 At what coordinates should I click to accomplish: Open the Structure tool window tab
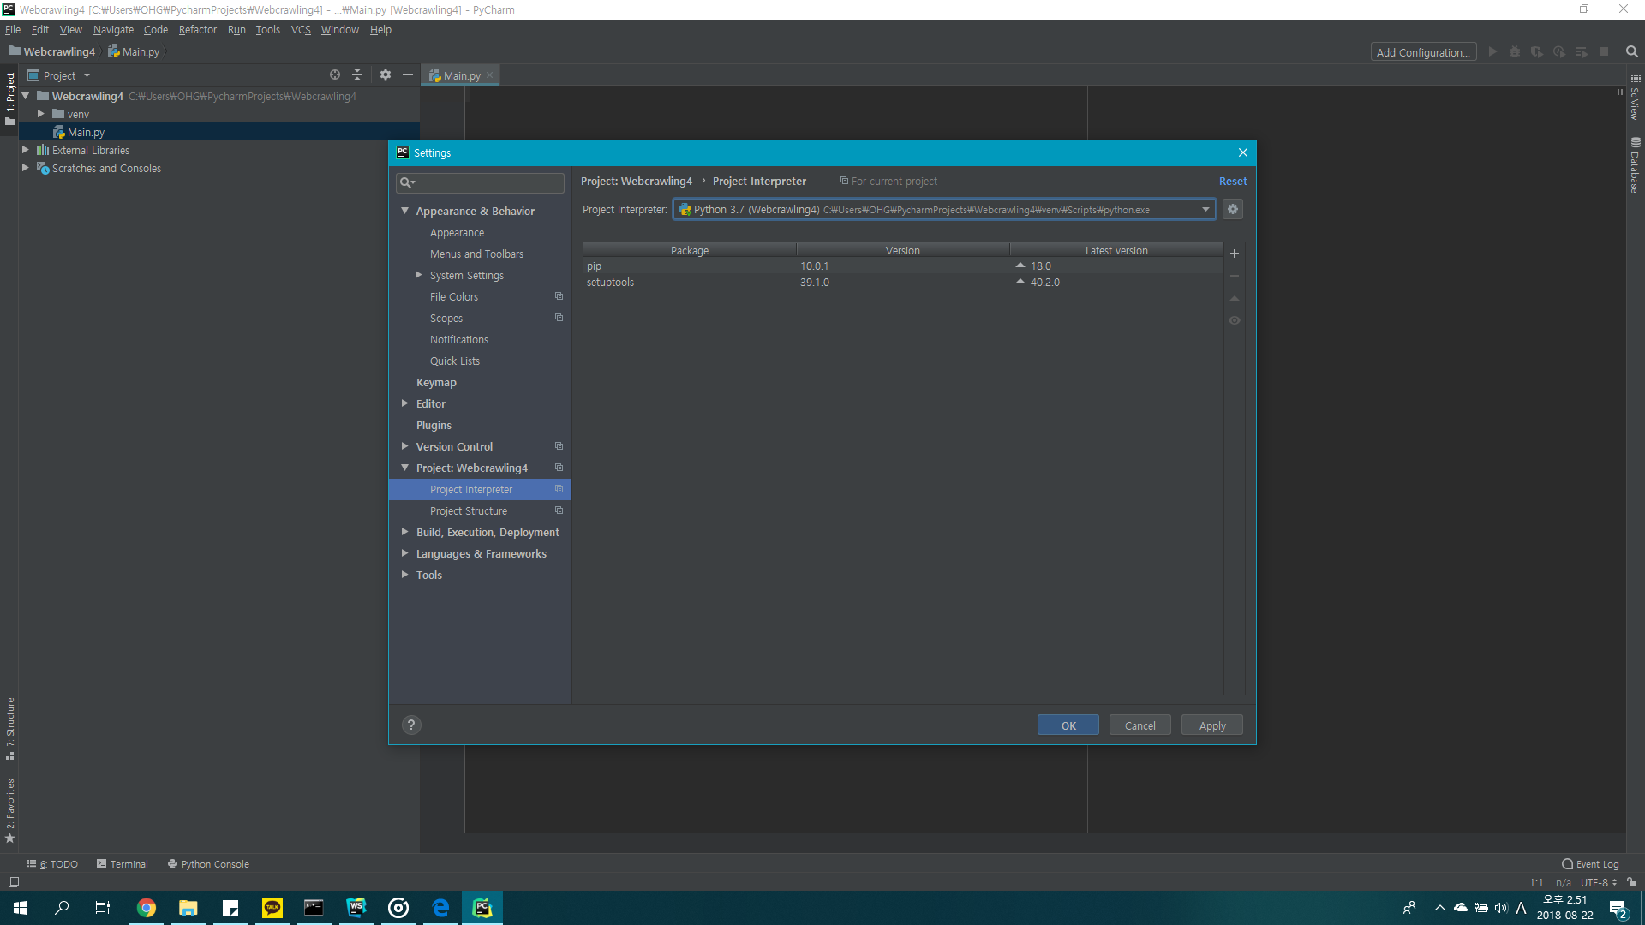coord(10,729)
